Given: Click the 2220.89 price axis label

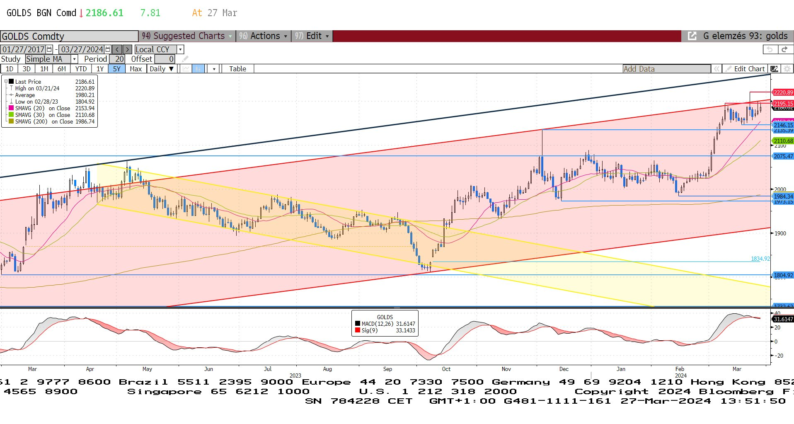Looking at the screenshot, I should 783,92.
